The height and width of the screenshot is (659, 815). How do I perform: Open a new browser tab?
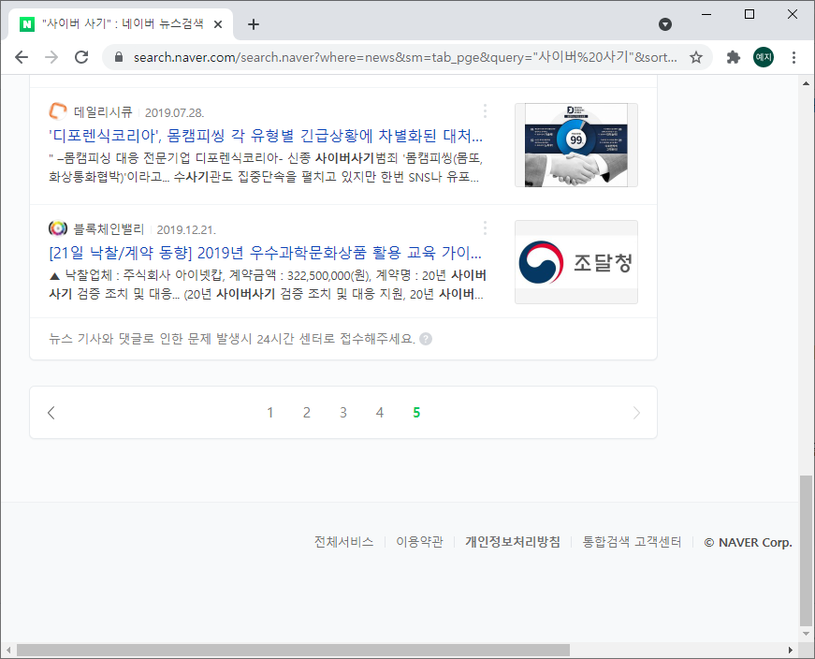pyautogui.click(x=254, y=24)
